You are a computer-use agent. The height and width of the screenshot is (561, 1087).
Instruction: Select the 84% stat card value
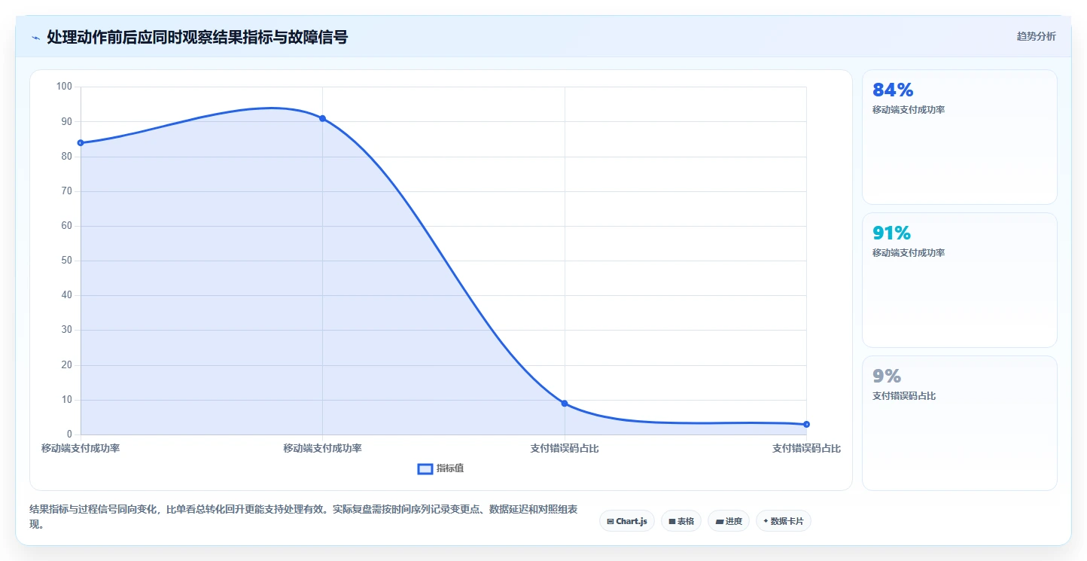(893, 90)
